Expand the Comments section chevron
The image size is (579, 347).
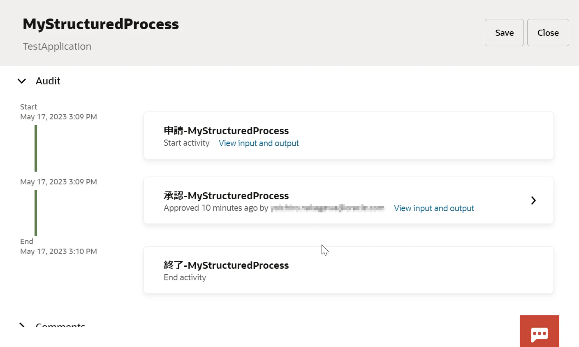[22, 326]
